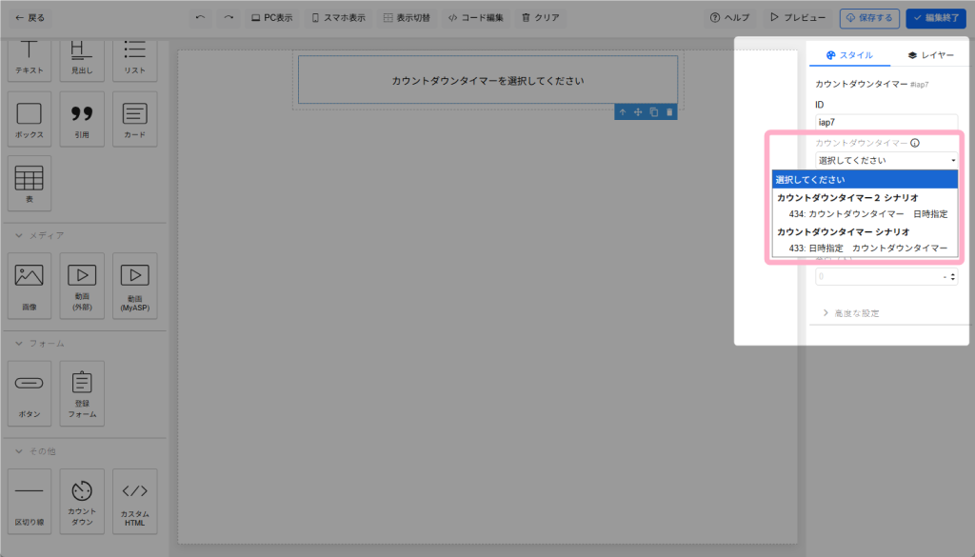Click the undo arrow icon
Screen dimensions: 975x557
click(200, 17)
